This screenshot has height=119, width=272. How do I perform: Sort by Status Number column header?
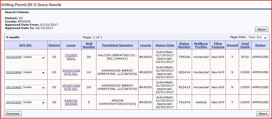184,45
